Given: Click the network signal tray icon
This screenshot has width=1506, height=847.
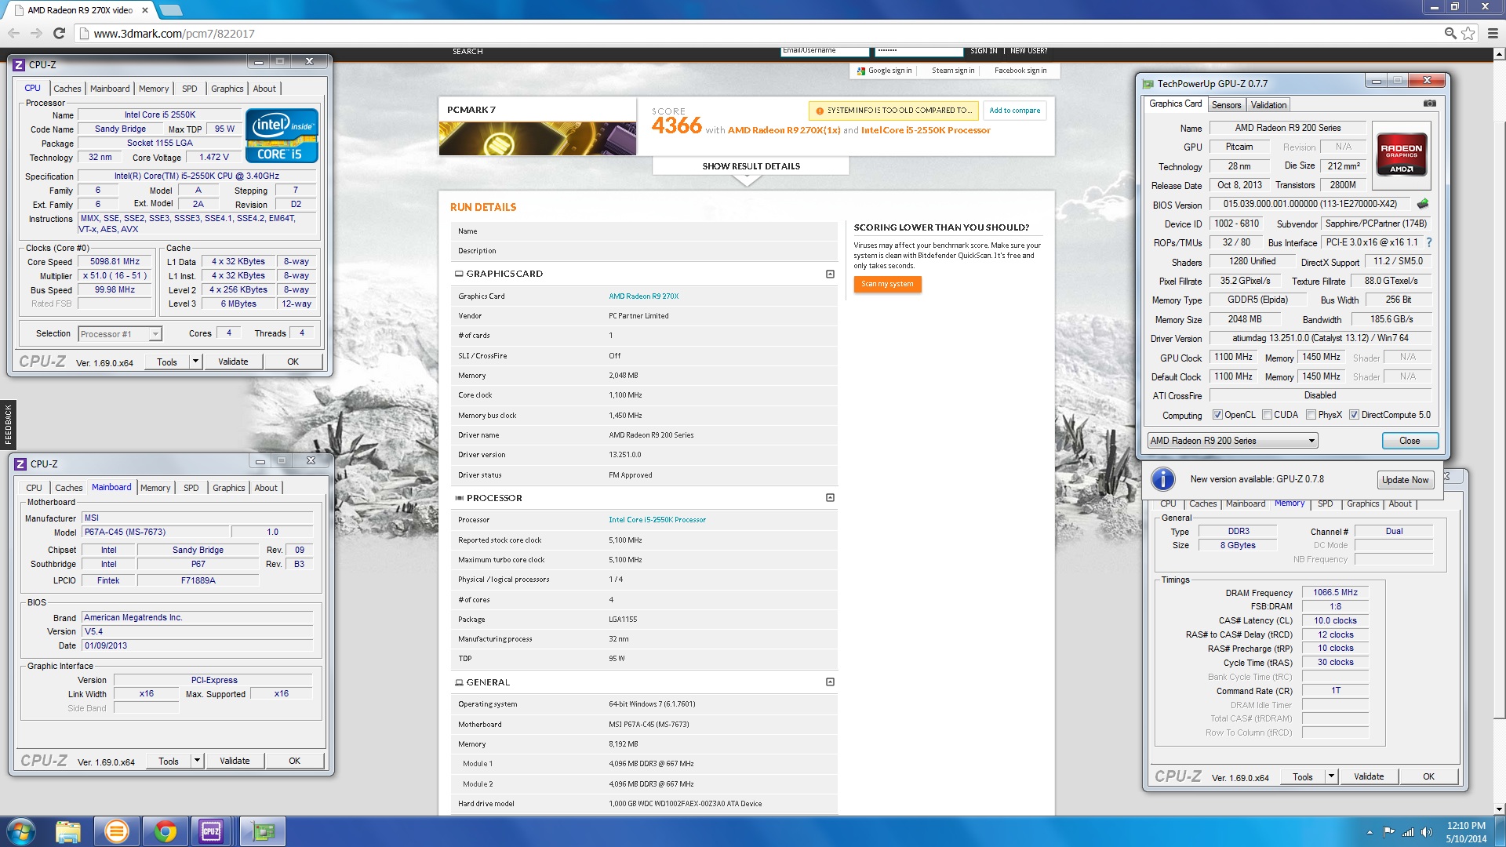Looking at the screenshot, I should (1408, 832).
